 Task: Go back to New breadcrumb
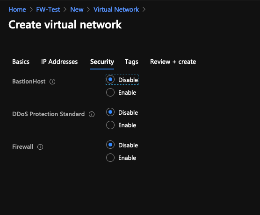click(77, 9)
